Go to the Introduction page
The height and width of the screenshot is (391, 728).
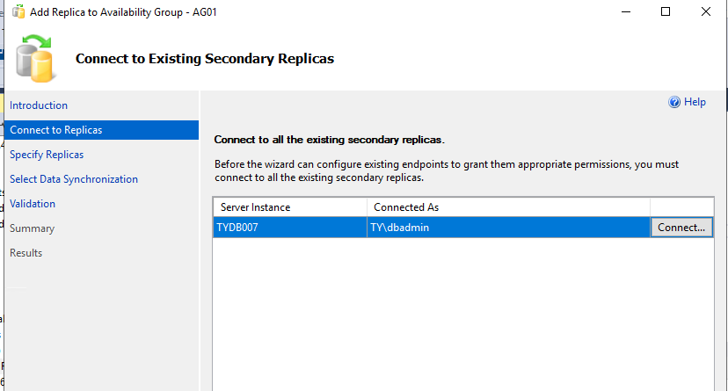tap(39, 105)
